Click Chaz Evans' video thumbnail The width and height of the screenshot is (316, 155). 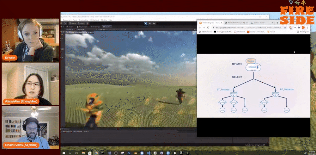30,127
